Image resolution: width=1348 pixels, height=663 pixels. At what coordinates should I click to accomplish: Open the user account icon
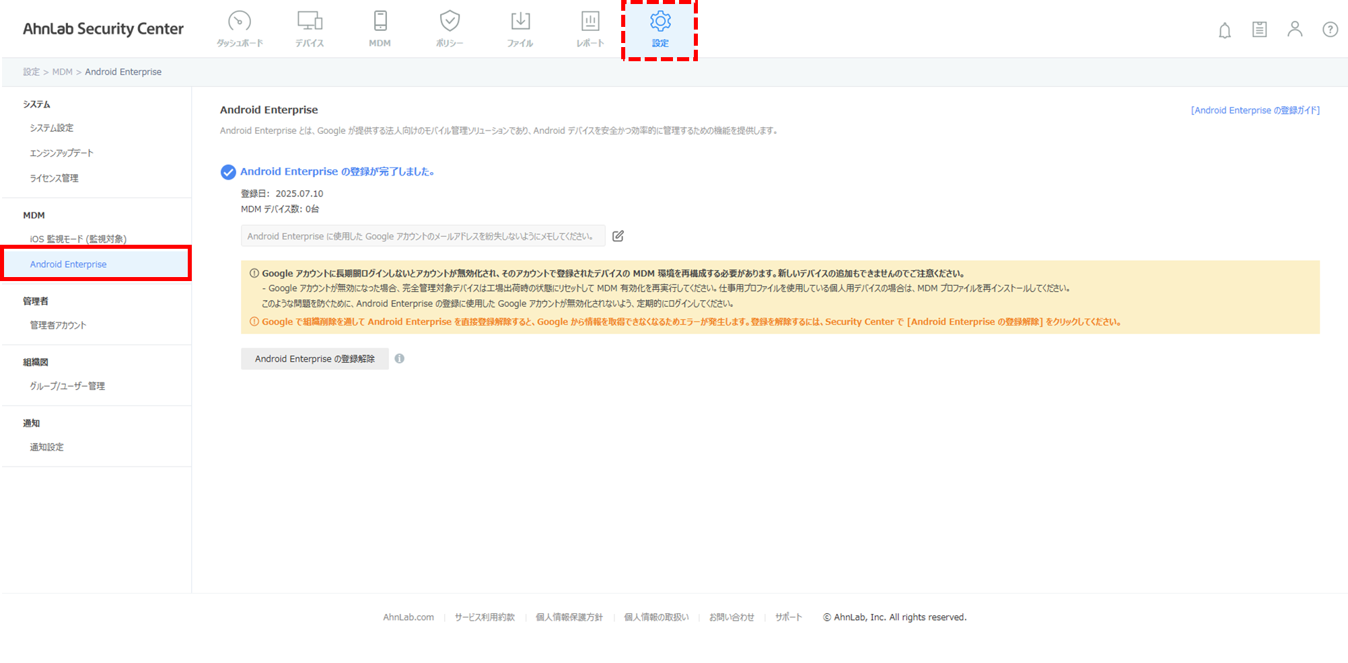click(1295, 29)
